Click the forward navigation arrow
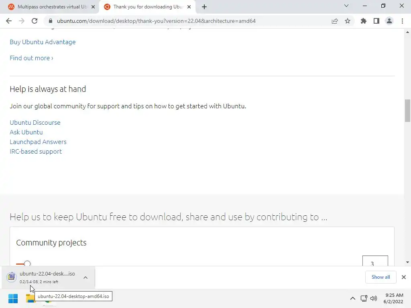The width and height of the screenshot is (411, 308). (22, 21)
